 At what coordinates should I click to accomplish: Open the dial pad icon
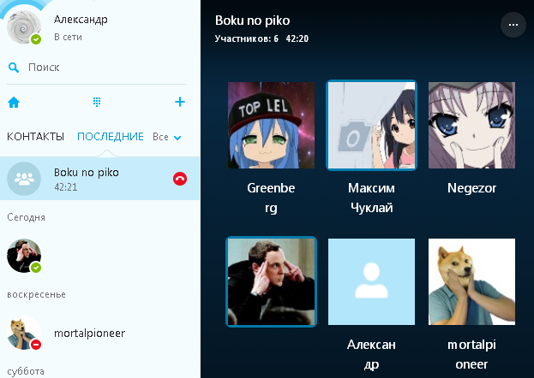97,102
